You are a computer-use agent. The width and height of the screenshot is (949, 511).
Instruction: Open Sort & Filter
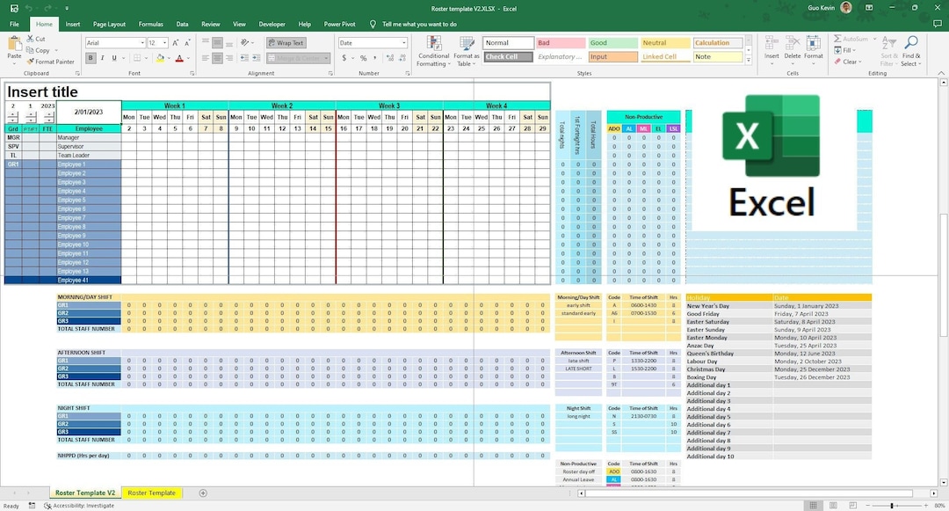(887, 52)
